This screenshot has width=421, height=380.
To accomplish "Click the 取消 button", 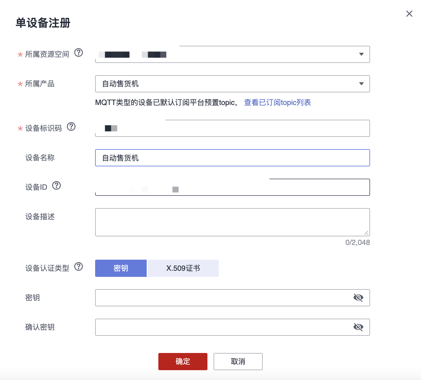I will pyautogui.click(x=238, y=362).
